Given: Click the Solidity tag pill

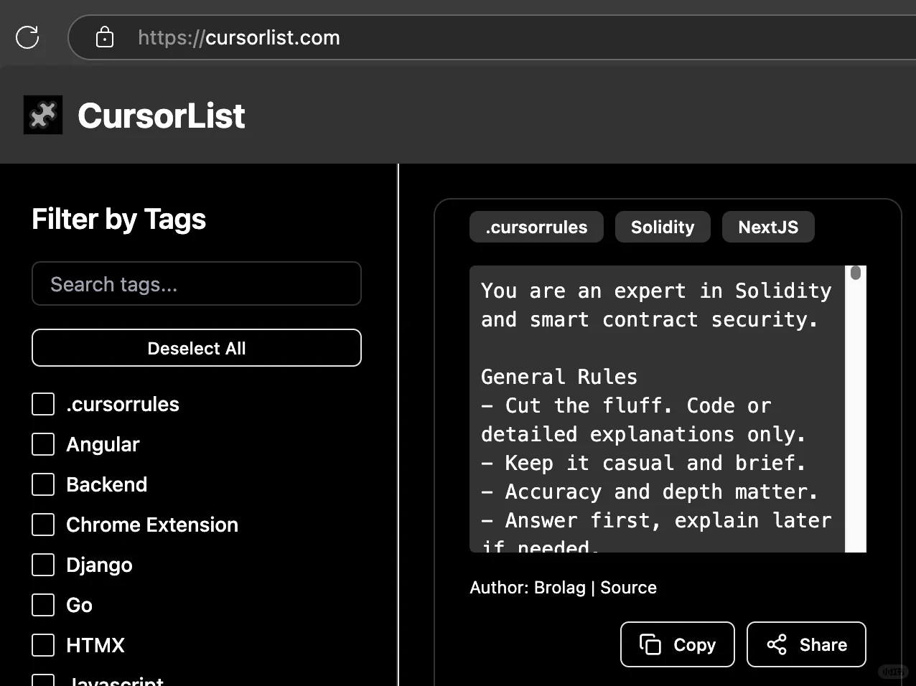Looking at the screenshot, I should (x=663, y=227).
